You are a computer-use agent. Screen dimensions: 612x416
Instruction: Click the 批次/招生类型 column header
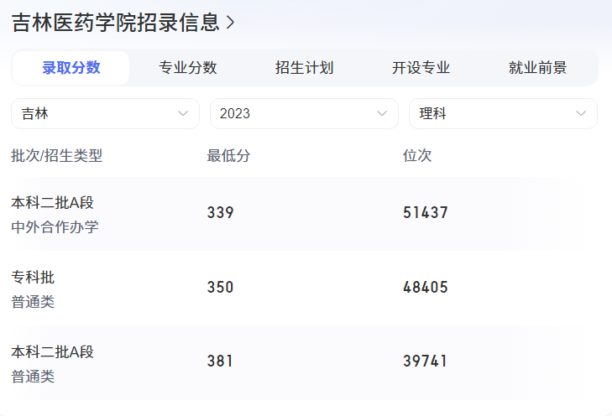tap(57, 155)
